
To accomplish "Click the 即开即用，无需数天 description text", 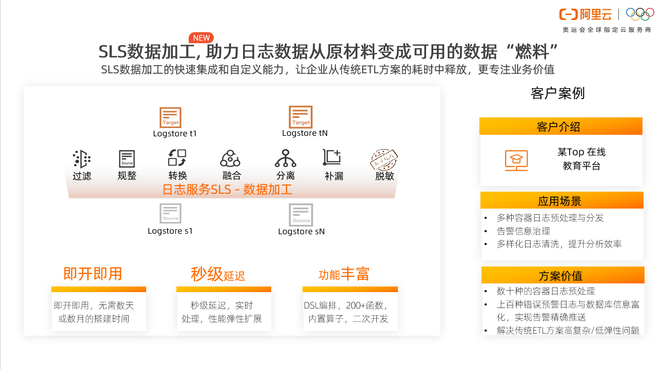I will click(94, 312).
